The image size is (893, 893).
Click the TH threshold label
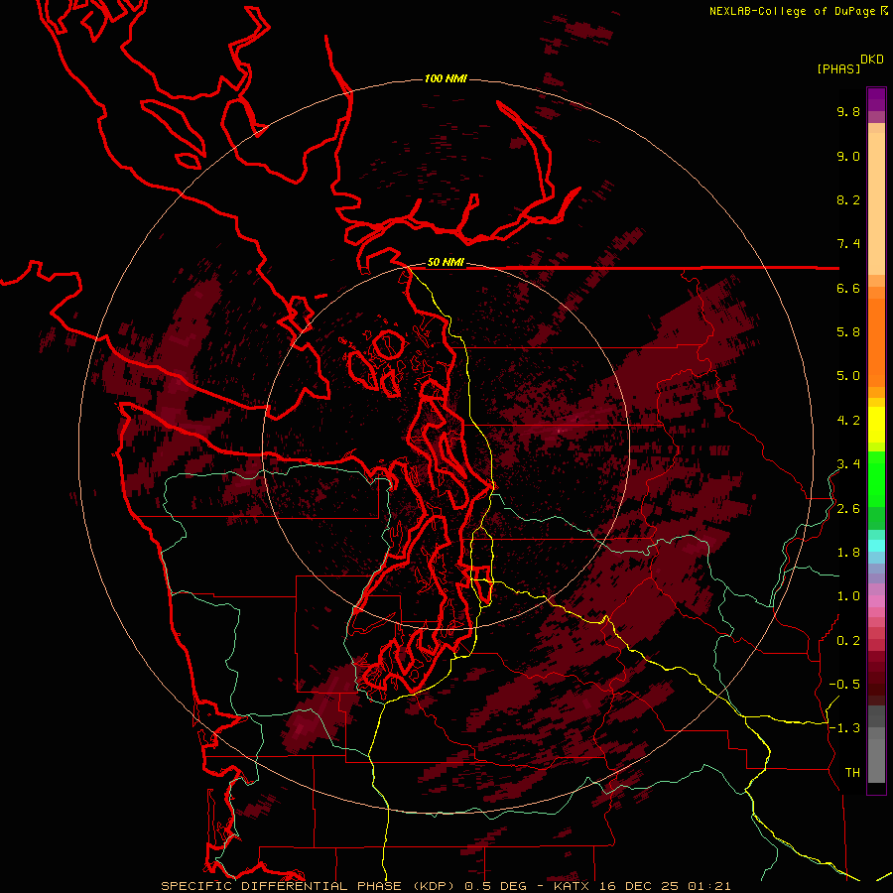coord(852,773)
